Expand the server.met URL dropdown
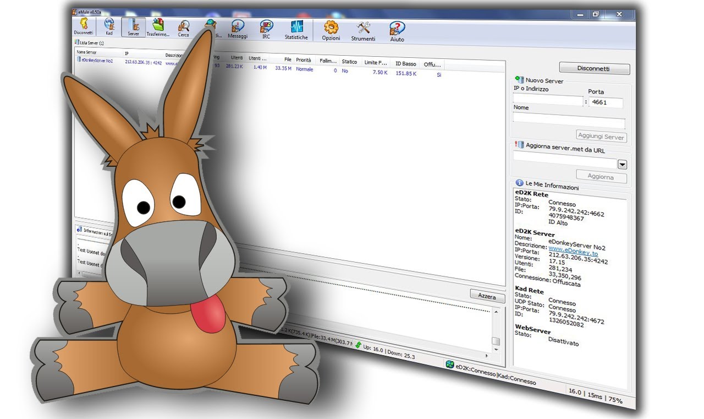This screenshot has width=704, height=419. coord(622,165)
